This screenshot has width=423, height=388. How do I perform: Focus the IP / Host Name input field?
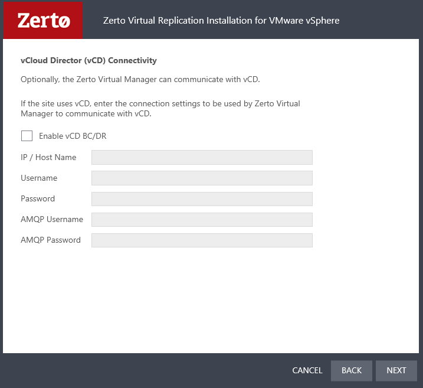click(202, 157)
